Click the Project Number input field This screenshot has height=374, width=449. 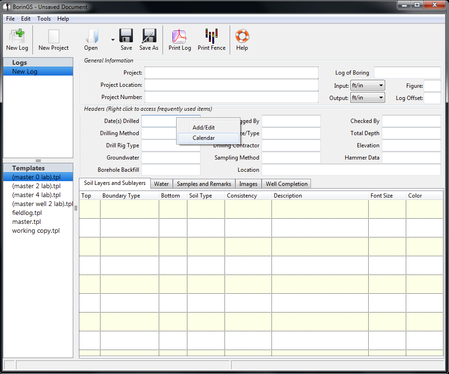click(232, 97)
